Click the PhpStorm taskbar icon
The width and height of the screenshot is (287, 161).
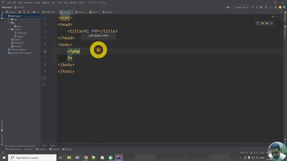click(119, 158)
